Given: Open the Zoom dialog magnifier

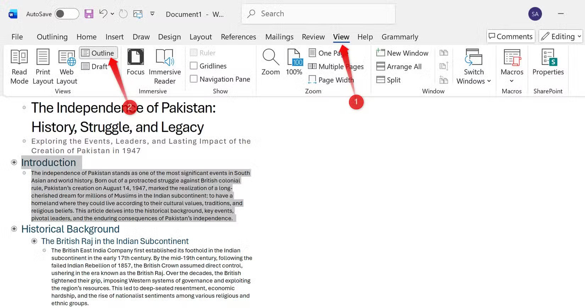Looking at the screenshot, I should 271,62.
